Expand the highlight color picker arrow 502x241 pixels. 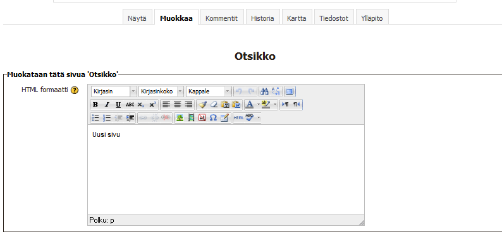click(x=274, y=105)
